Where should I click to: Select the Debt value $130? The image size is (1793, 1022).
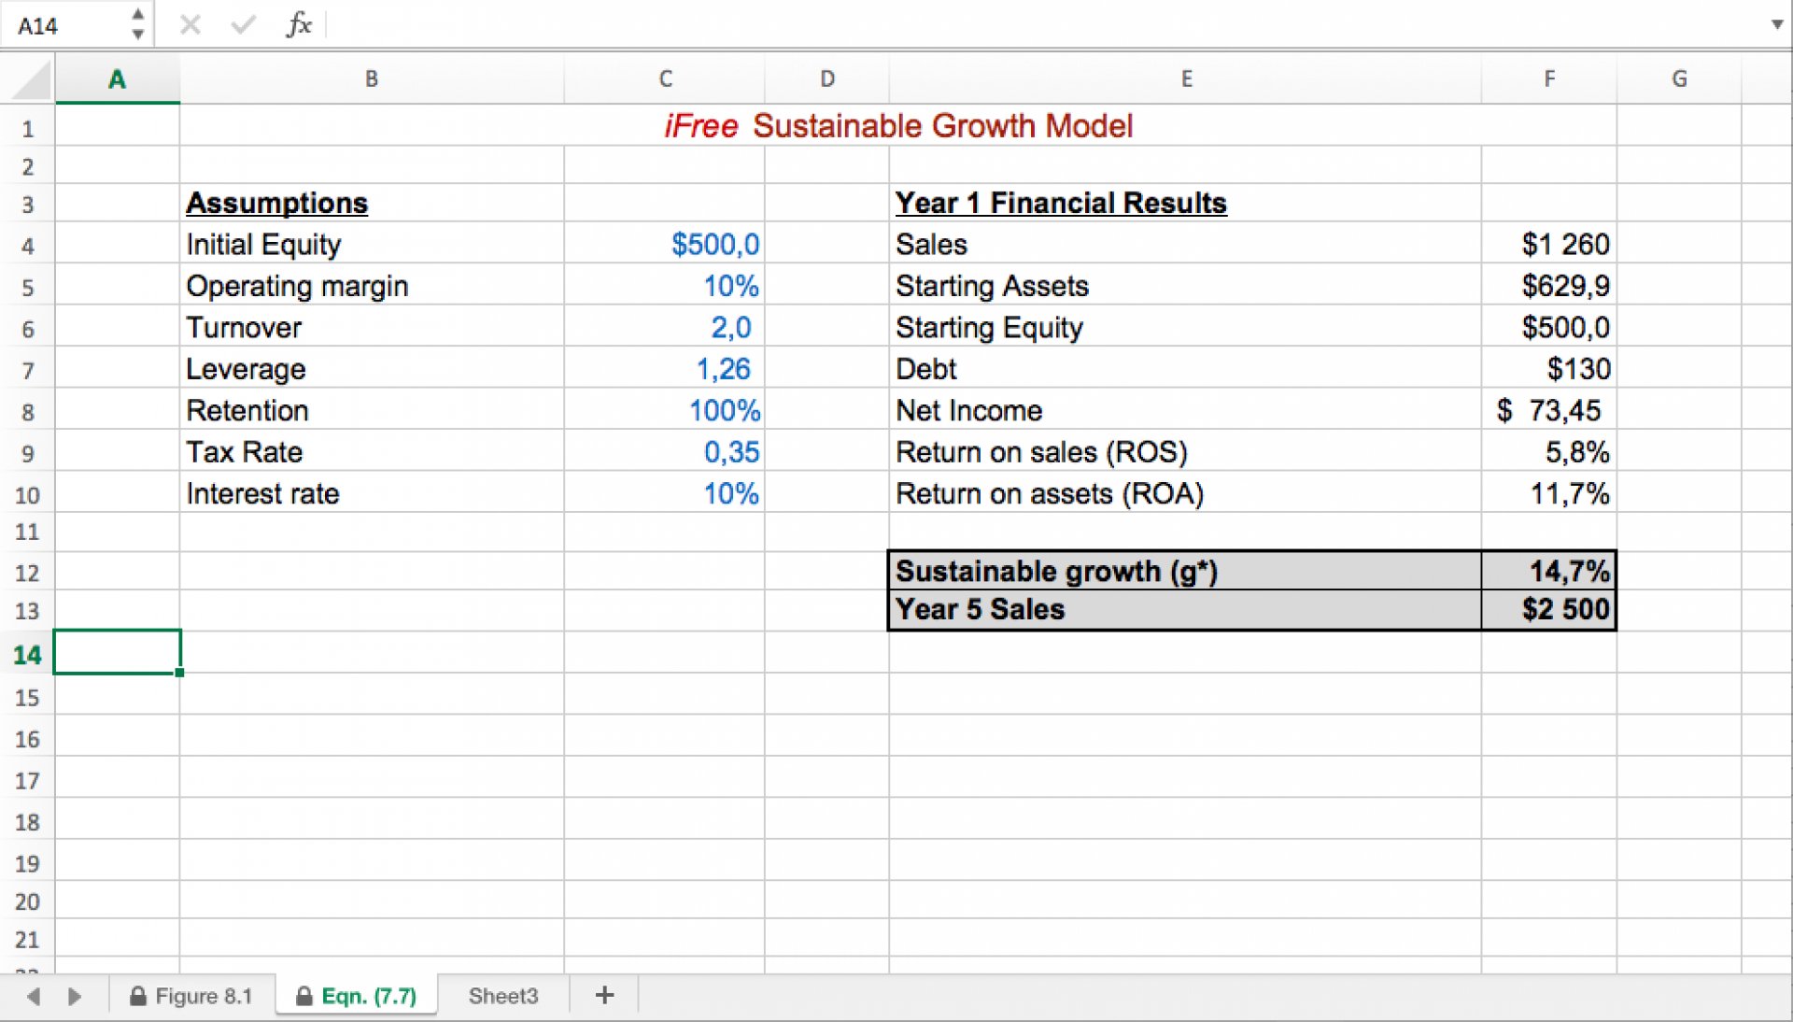click(x=1549, y=368)
